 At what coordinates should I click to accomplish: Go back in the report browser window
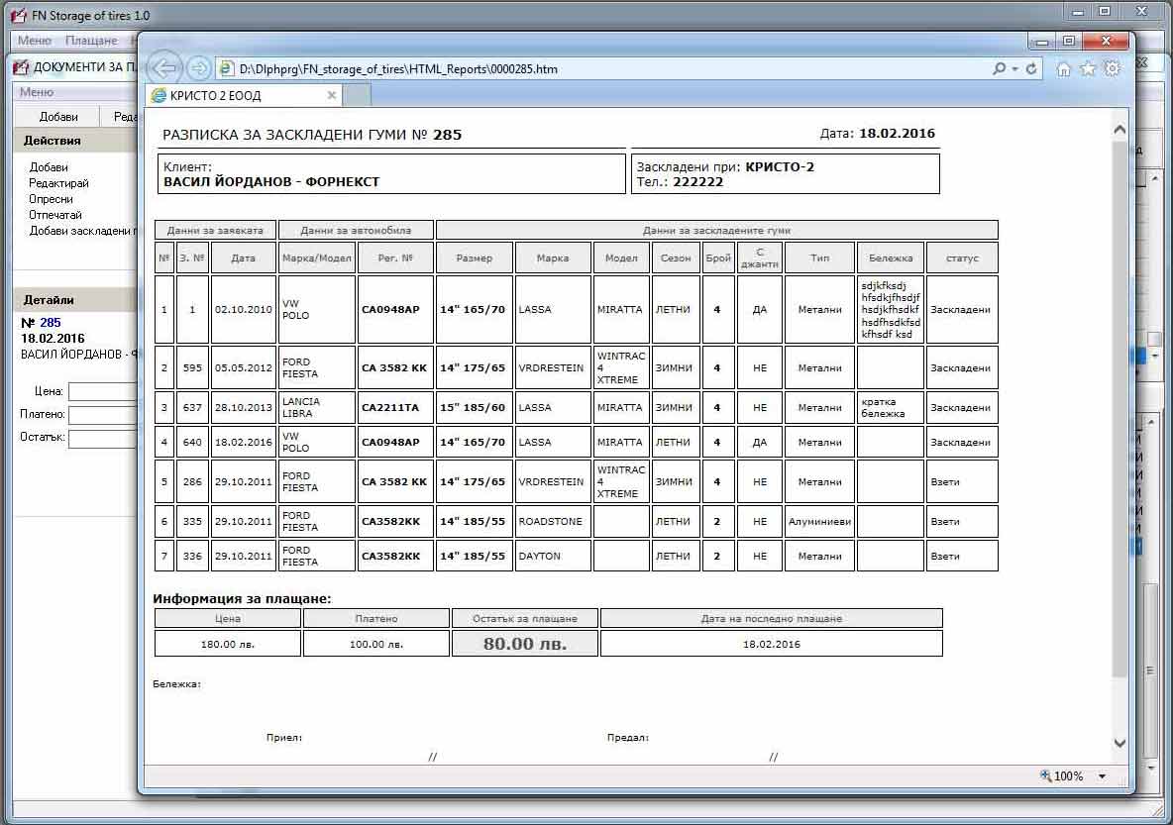pos(163,68)
